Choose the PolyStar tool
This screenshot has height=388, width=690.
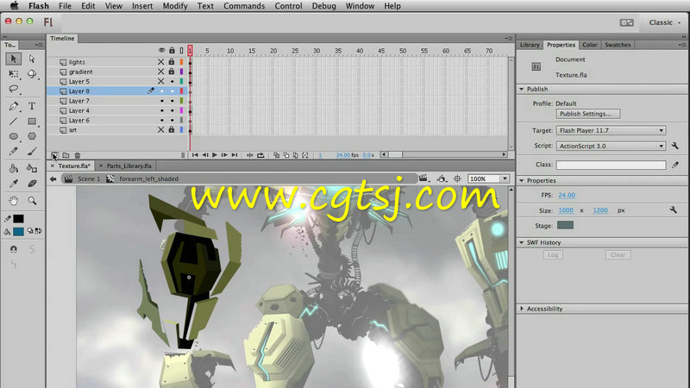click(32, 136)
